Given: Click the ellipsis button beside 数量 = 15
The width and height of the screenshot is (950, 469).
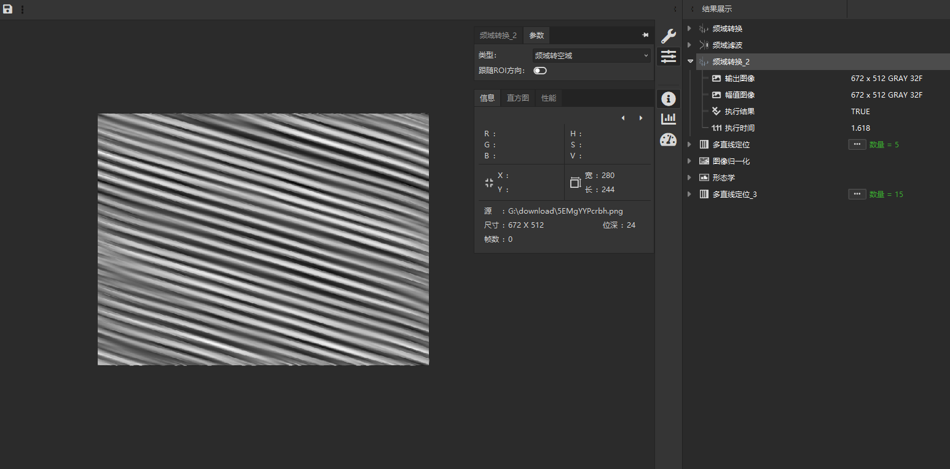Looking at the screenshot, I should pos(857,194).
